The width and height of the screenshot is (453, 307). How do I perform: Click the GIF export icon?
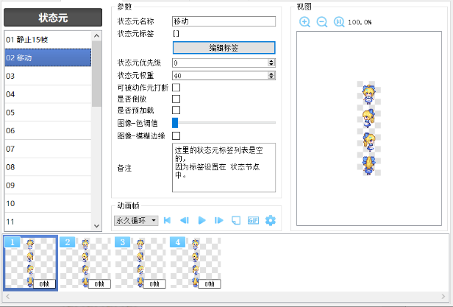pyautogui.click(x=252, y=220)
